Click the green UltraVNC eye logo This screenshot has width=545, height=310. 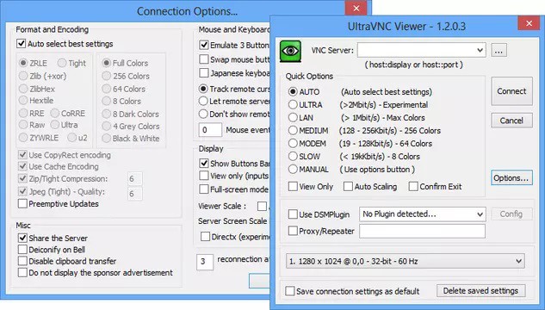click(x=290, y=51)
